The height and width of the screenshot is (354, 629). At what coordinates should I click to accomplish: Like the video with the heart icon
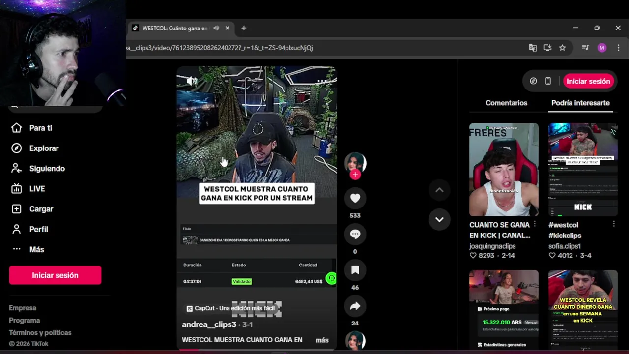(x=355, y=198)
